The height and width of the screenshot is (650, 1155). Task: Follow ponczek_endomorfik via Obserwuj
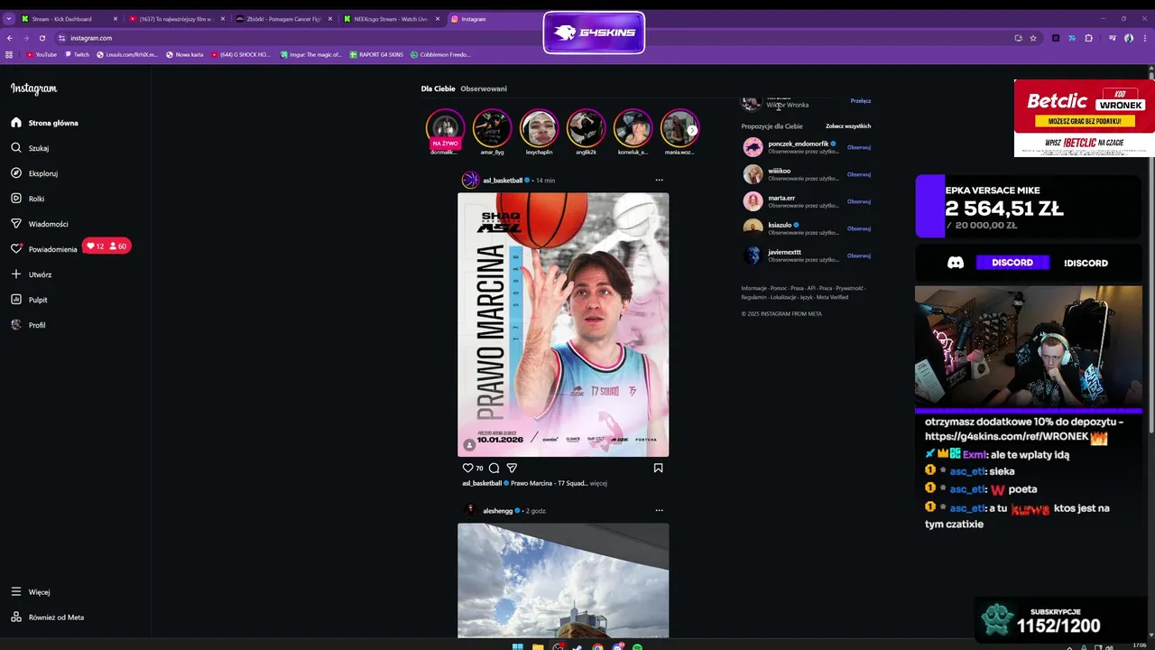(859, 147)
